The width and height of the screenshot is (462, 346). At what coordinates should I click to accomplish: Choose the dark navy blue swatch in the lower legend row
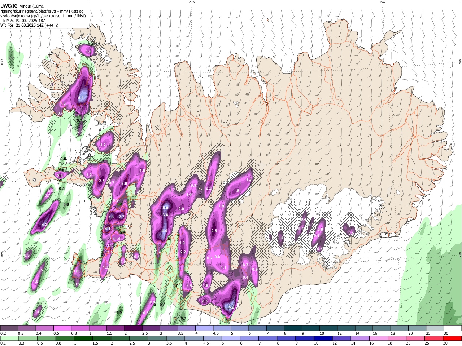(x=322, y=338)
